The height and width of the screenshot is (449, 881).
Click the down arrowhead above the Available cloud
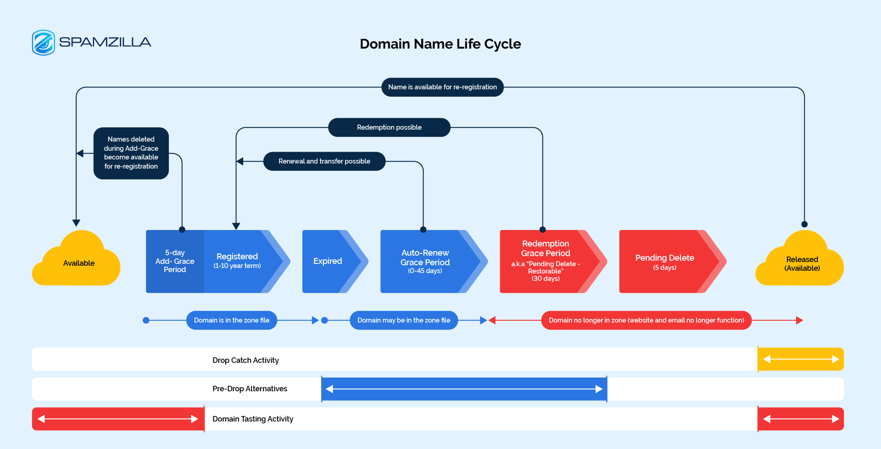[76, 223]
